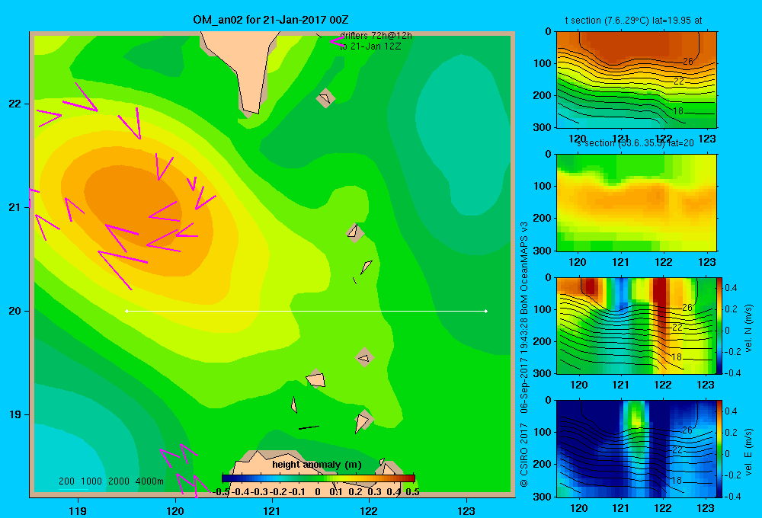
Task: Click the vertical "© CSIRO 2017" credit
Action: pos(524,455)
